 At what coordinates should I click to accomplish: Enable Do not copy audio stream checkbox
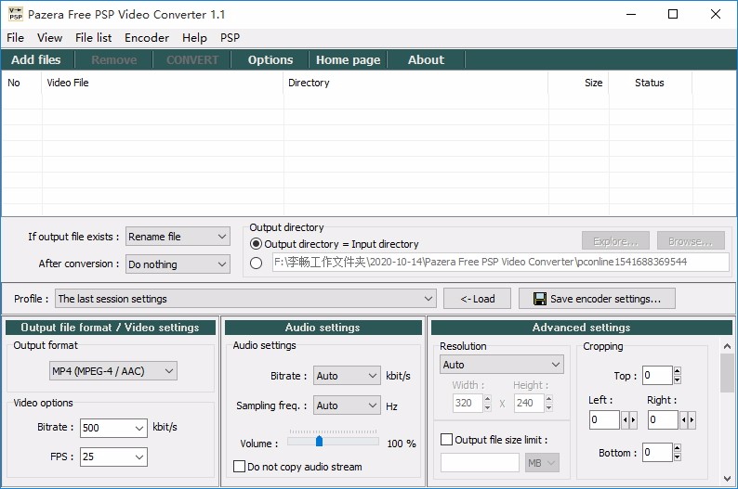click(239, 467)
